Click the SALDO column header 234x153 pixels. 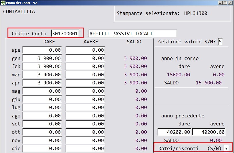[x=134, y=42]
